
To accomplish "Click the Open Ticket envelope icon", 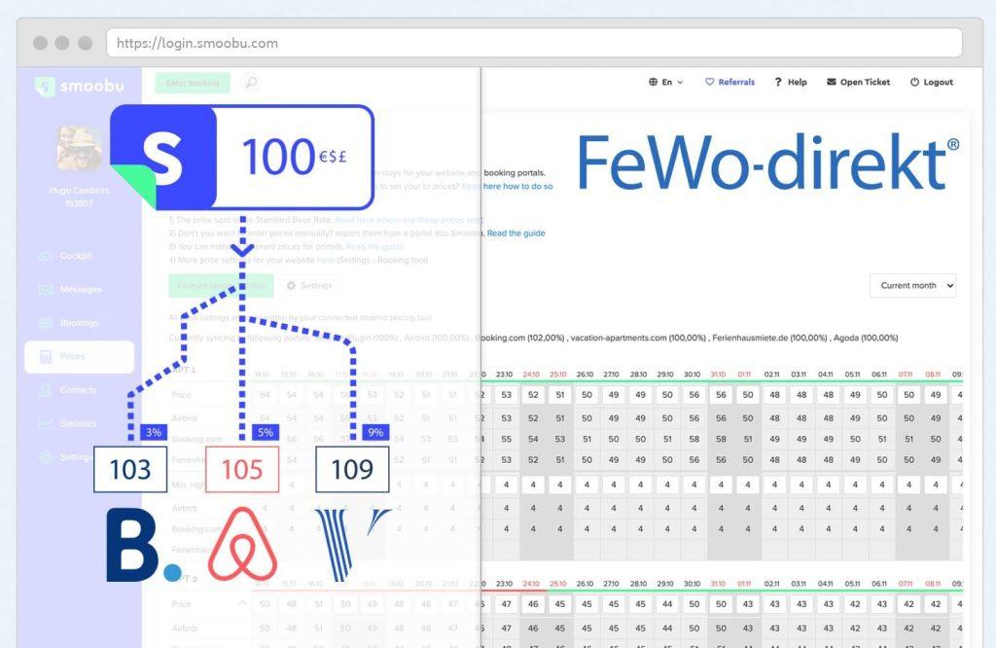I will tap(831, 82).
